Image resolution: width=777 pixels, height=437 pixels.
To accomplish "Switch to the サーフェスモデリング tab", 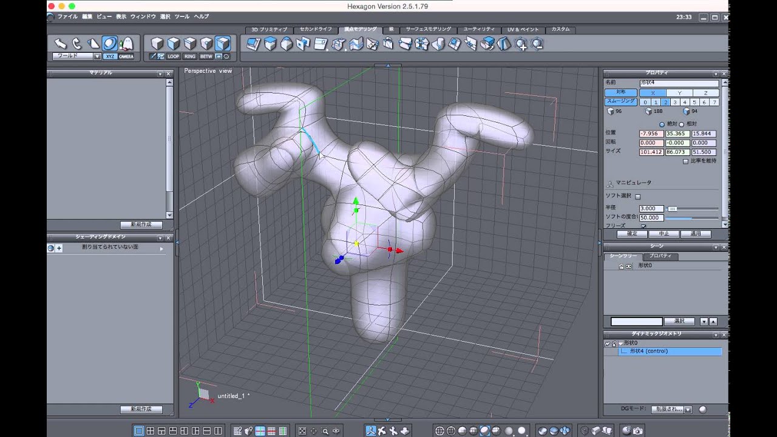I will point(429,29).
